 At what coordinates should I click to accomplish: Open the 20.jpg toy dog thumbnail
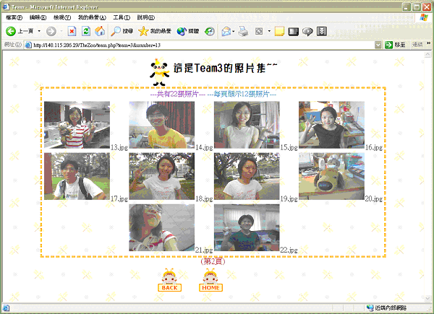tap(331, 175)
